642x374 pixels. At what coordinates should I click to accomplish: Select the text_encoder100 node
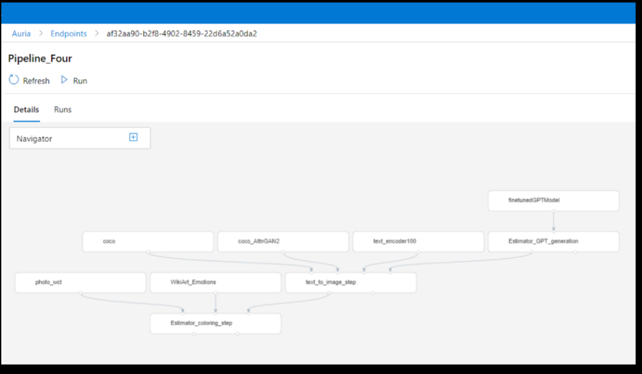[419, 242]
